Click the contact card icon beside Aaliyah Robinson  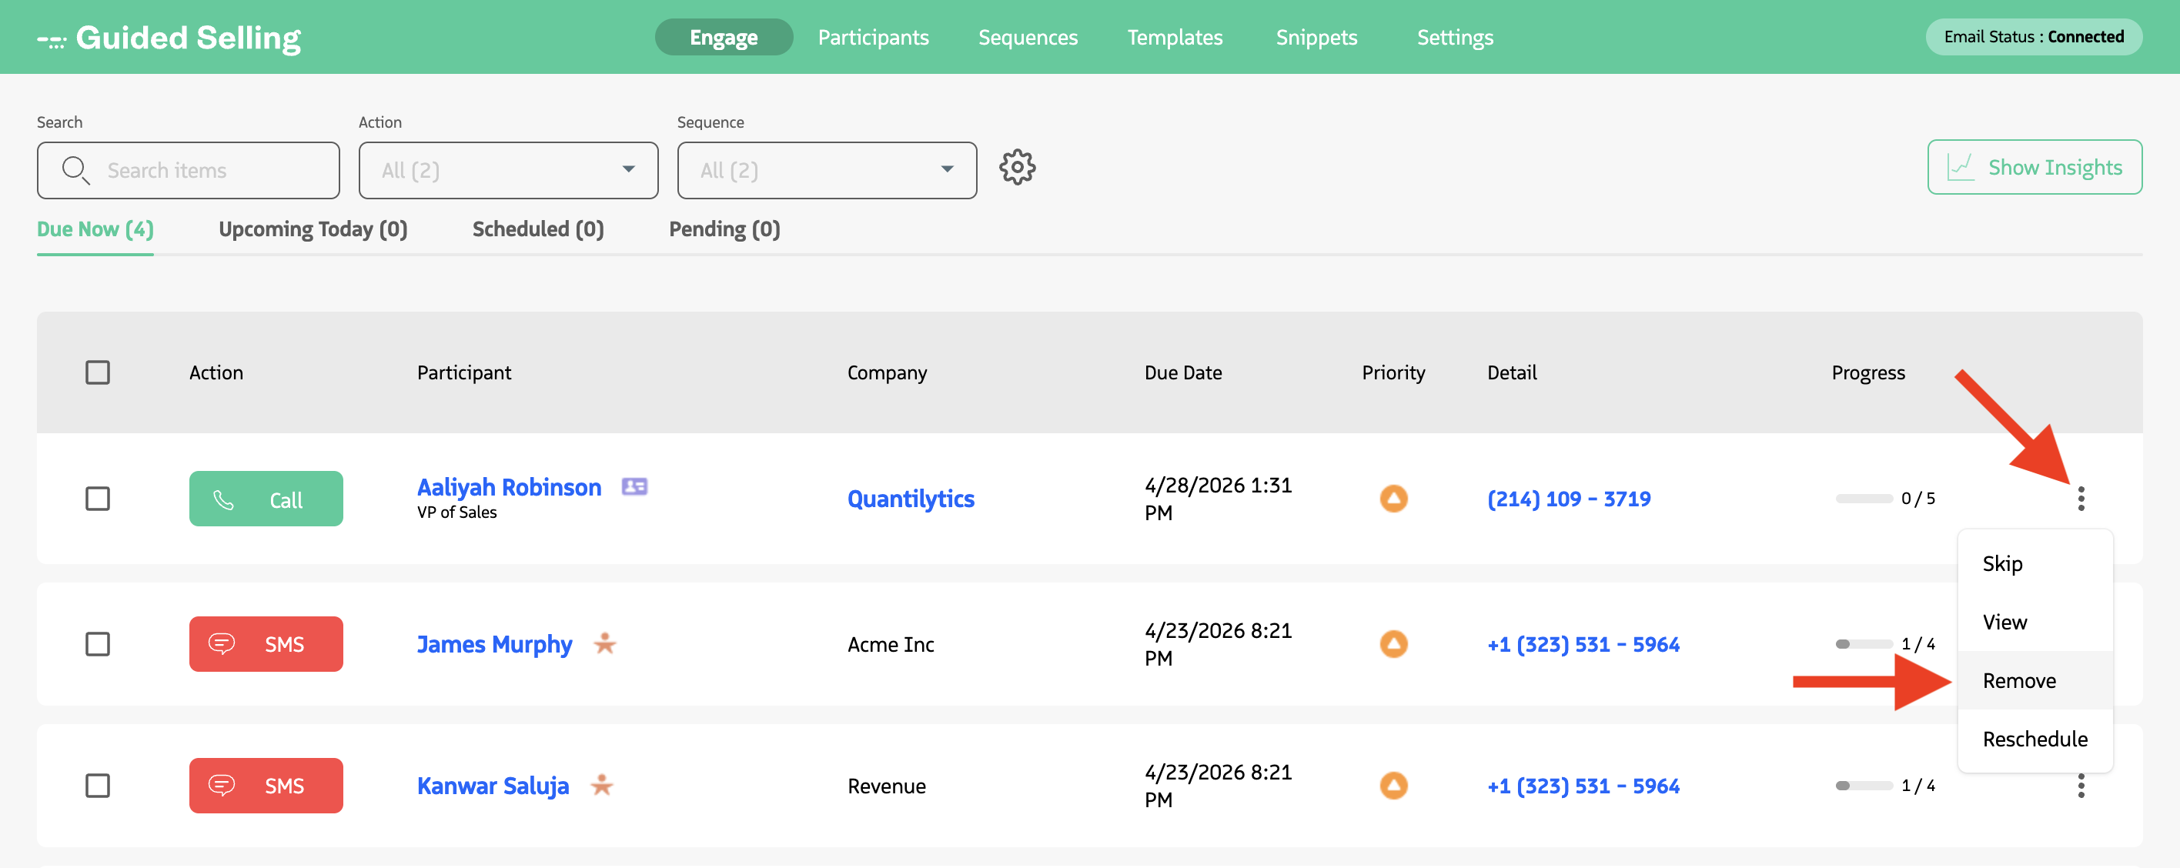635,486
